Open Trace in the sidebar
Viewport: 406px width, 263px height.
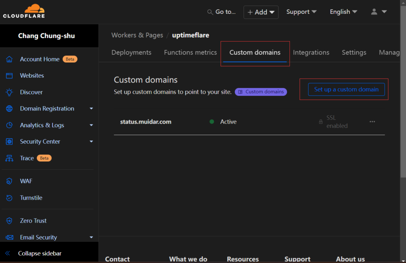27,158
